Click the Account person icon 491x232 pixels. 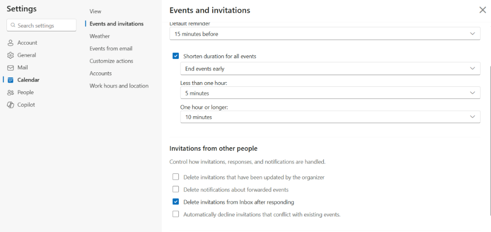(11, 43)
